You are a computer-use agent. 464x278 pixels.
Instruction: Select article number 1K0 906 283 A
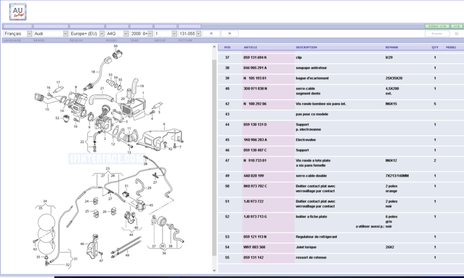click(255, 140)
